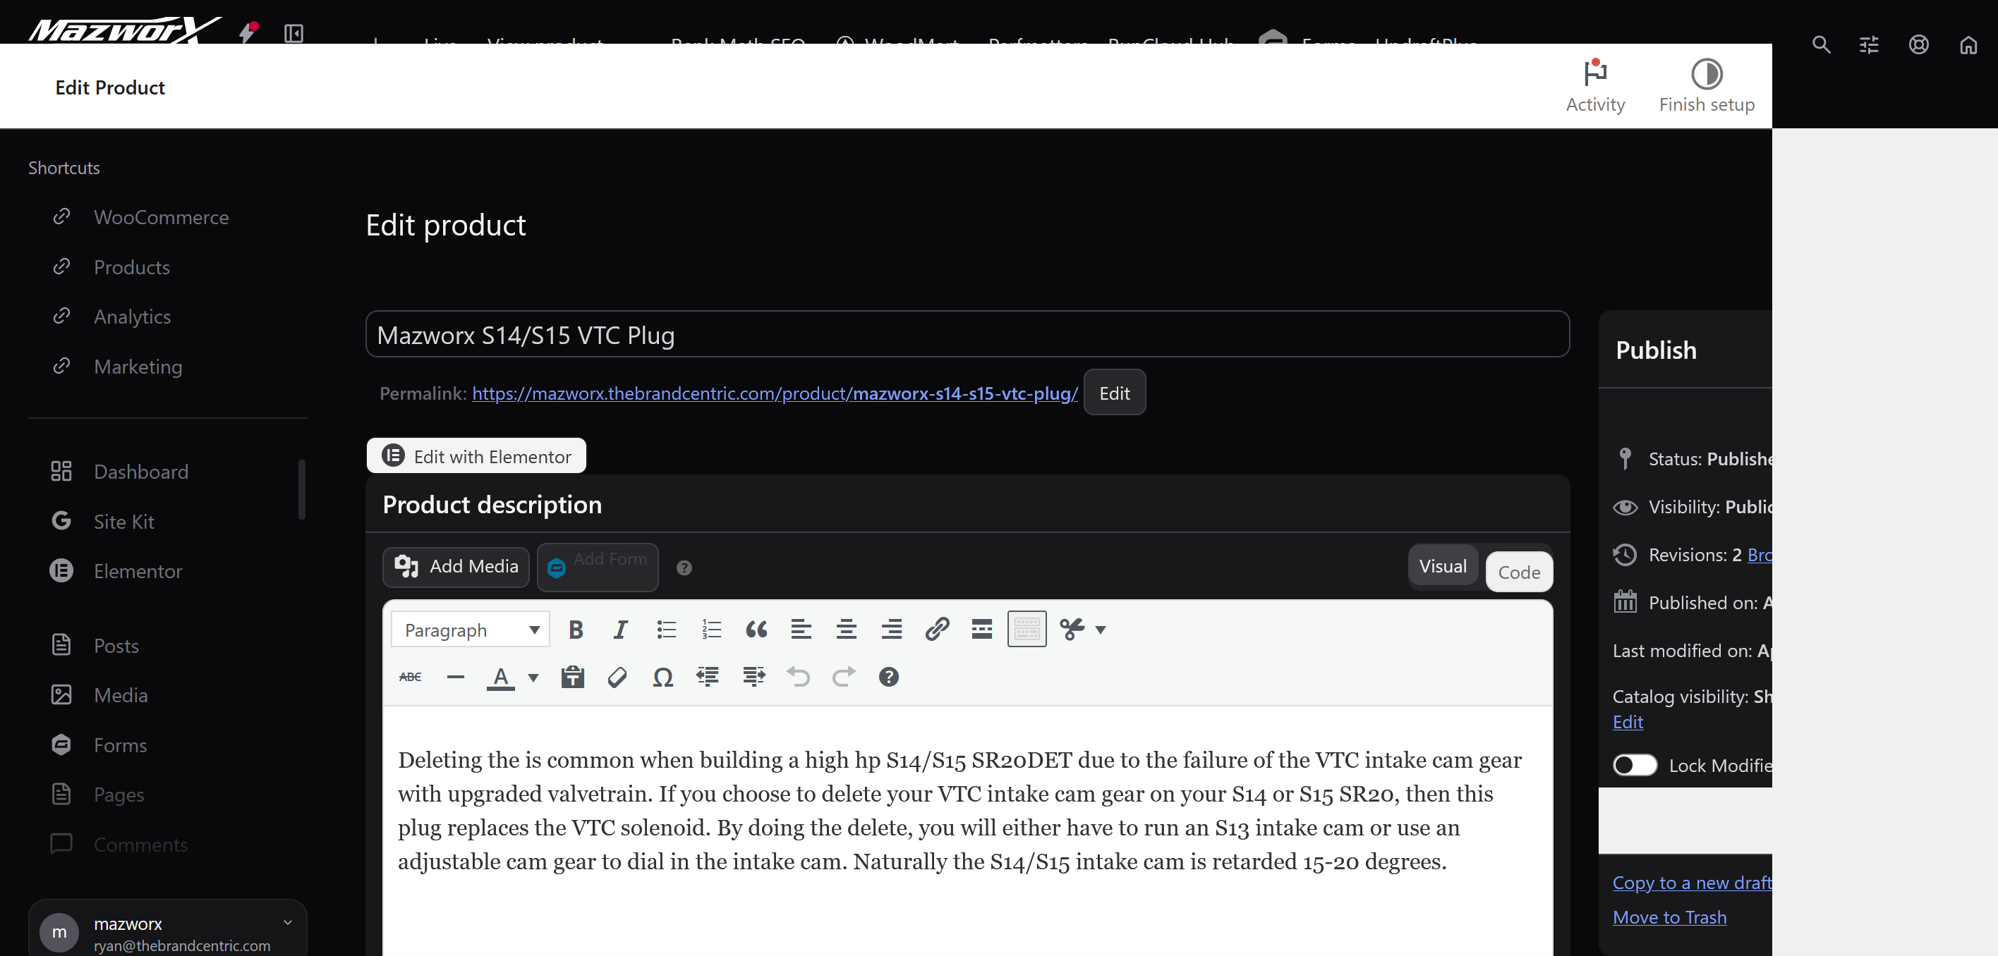This screenshot has width=1998, height=956.
Task: Redo the last edit
Action: point(843,677)
